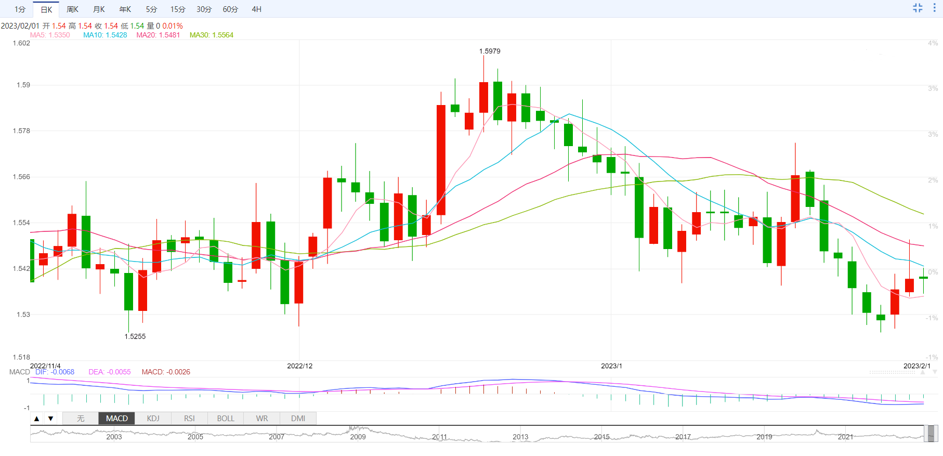Screen dimensions: 943x456
Task: Click the black up-triangle beside indicator tabs
Action: coord(37,419)
